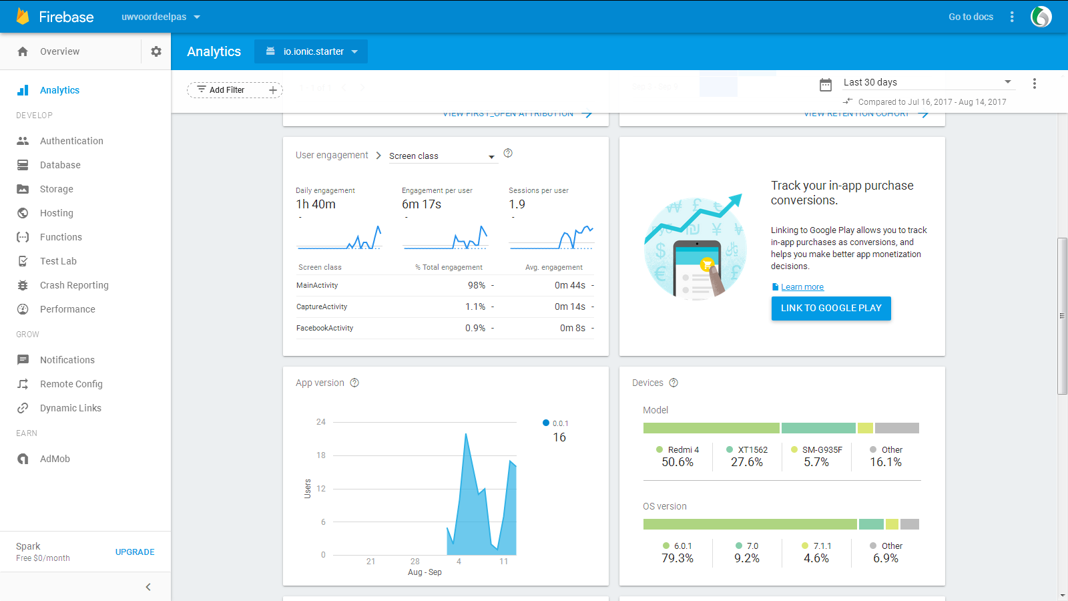Click help icon beside Devices
Screen dimensions: 1068x601
[x=674, y=383]
